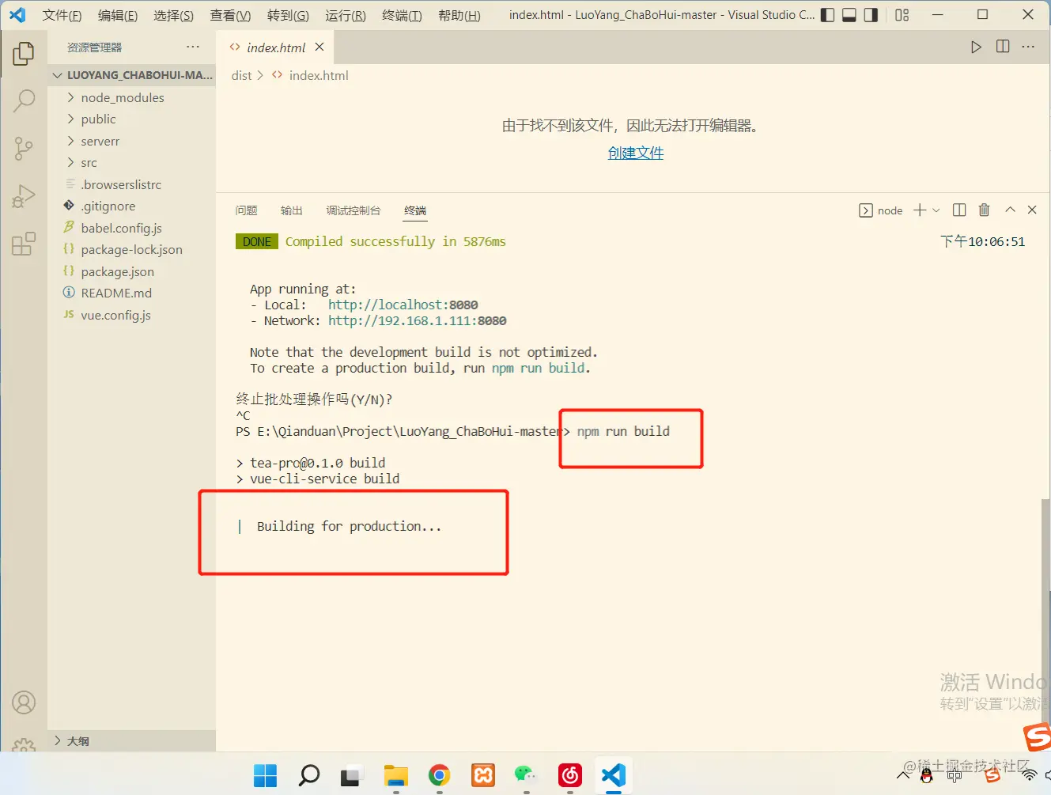Toggle primary side bar layout icon
This screenshot has width=1051, height=795.
coord(827,15)
